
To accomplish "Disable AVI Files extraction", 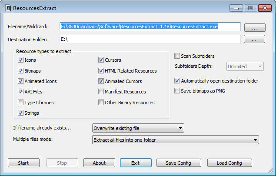I will coord(20,92).
